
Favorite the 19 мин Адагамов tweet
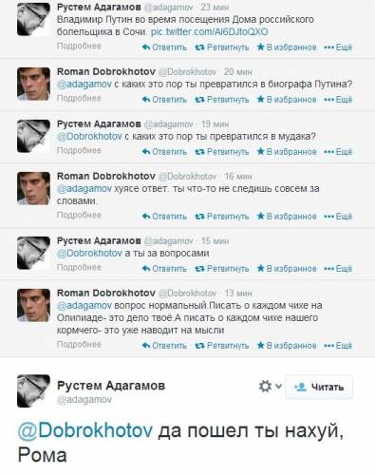click(x=287, y=152)
